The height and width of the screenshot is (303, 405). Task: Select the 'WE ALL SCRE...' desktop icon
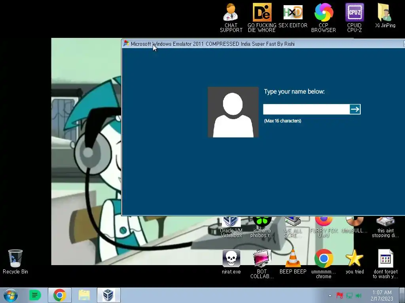click(x=293, y=227)
